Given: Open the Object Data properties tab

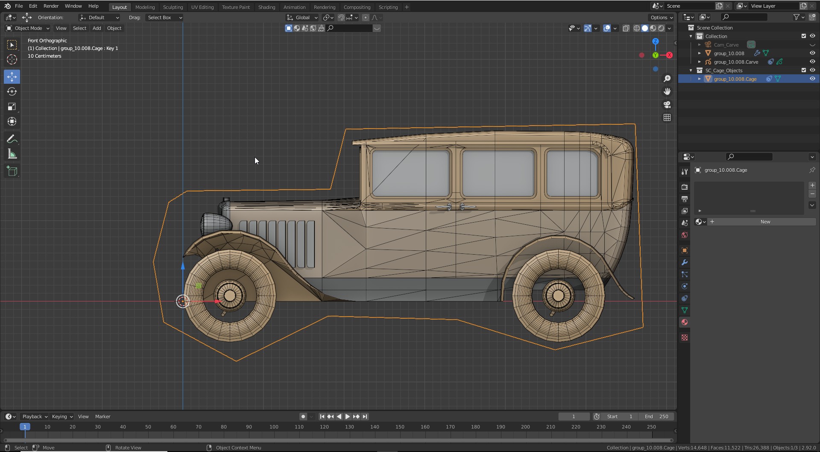Looking at the screenshot, I should pyautogui.click(x=685, y=310).
